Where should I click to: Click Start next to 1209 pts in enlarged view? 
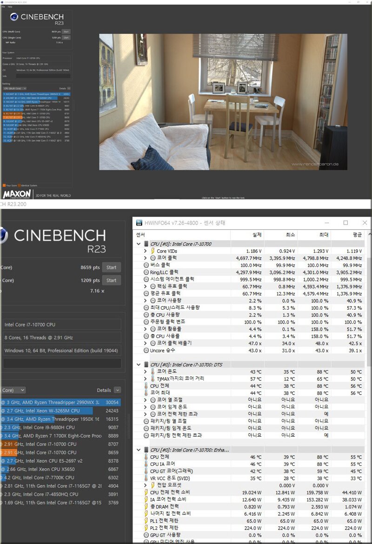pyautogui.click(x=112, y=280)
